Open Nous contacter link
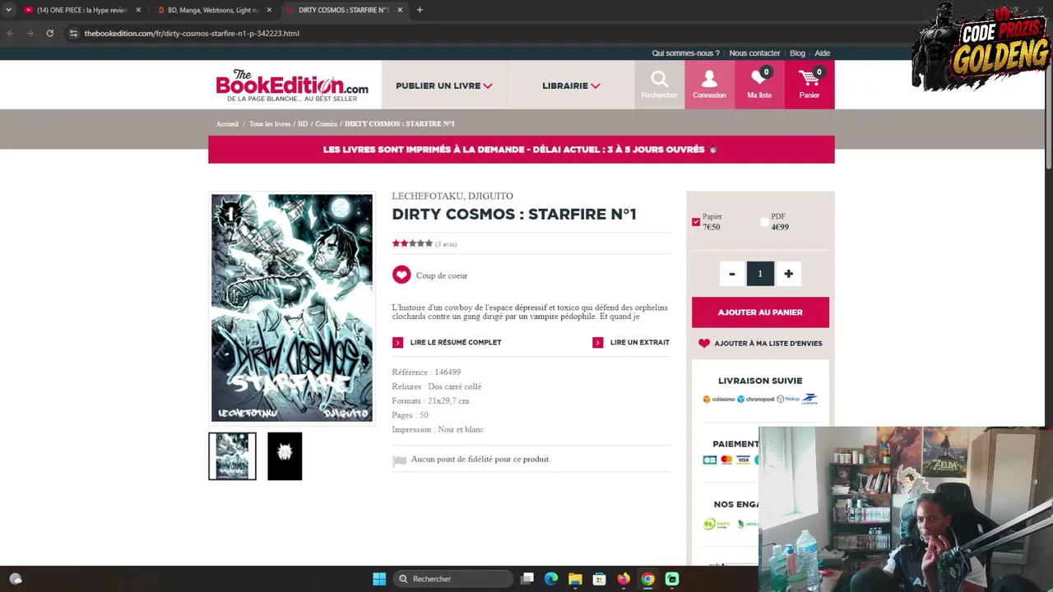Image resolution: width=1053 pixels, height=592 pixels. point(754,53)
